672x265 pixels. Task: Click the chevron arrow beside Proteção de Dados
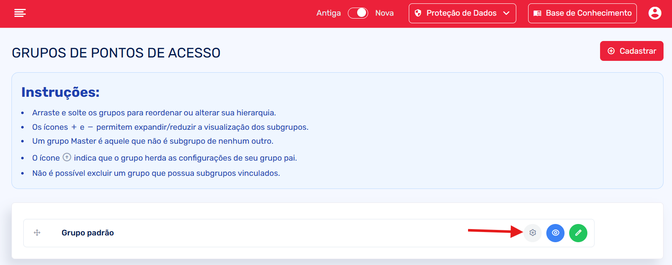tap(506, 13)
